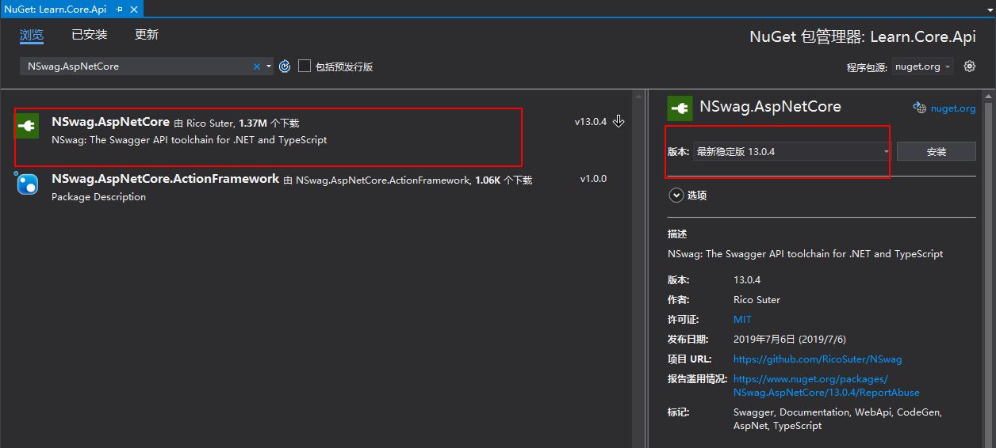
Task: Open the 版本 最新稳定版 13.0.4 dropdown
Action: coord(791,151)
